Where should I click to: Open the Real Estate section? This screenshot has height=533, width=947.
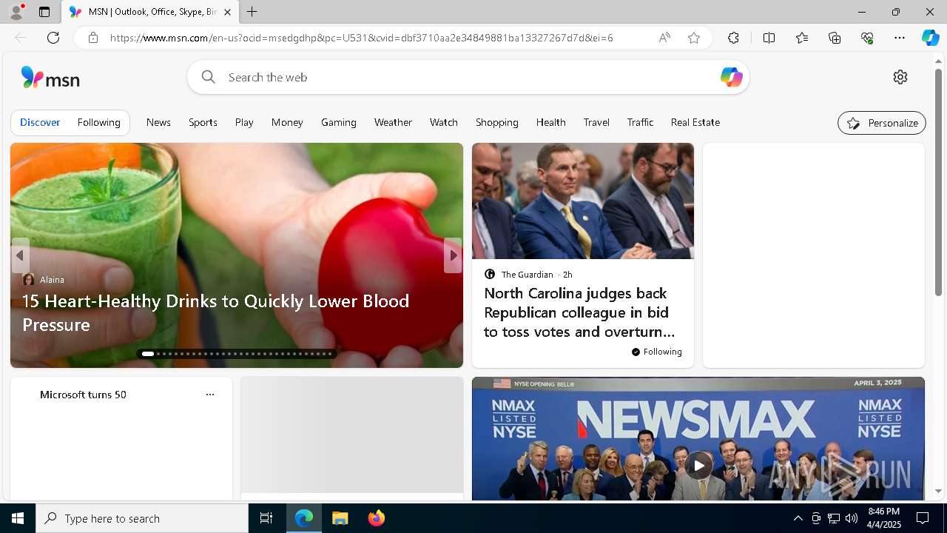[x=695, y=122]
